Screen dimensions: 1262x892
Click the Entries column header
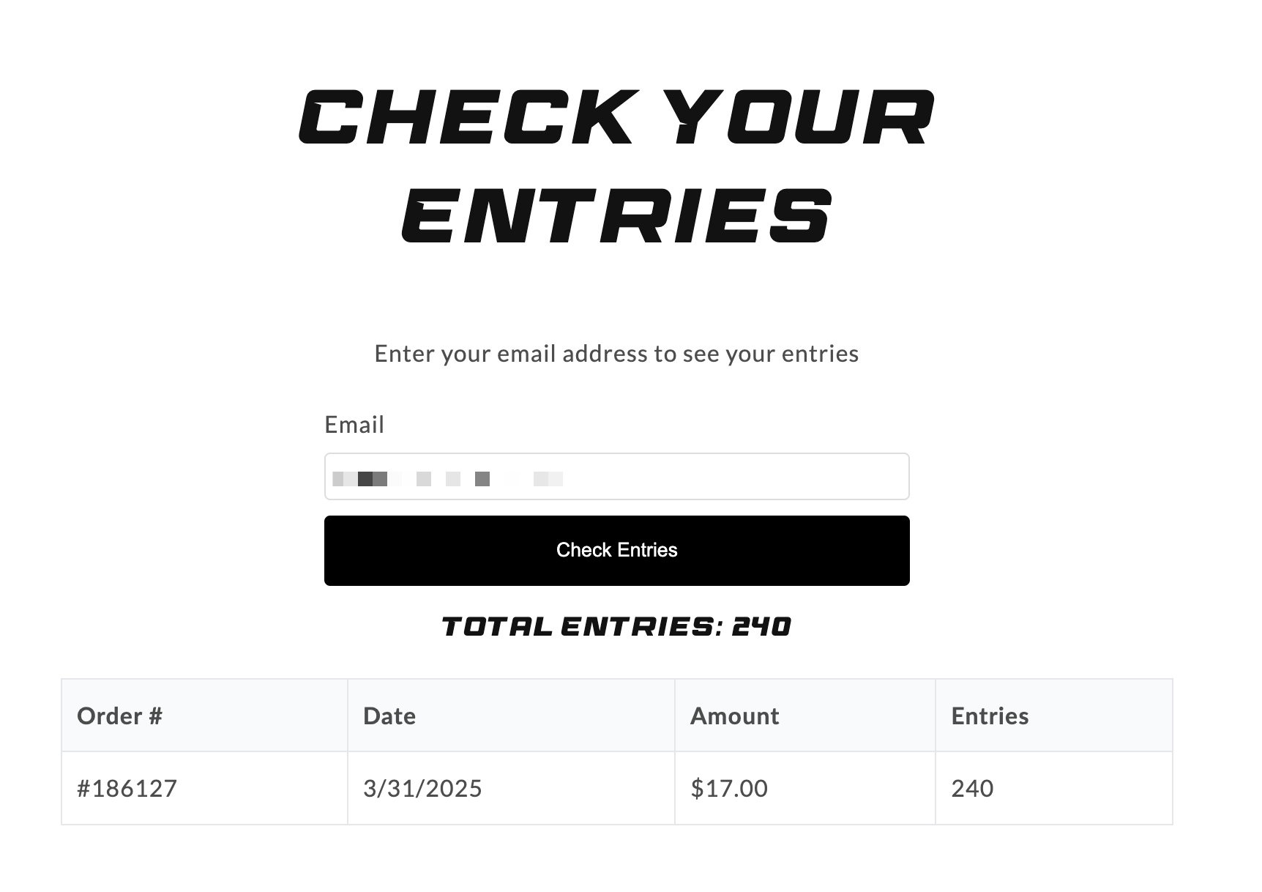[x=990, y=716]
